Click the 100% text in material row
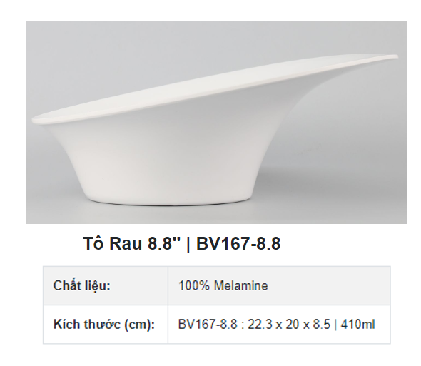Screen dimensions: 421x366 pyautogui.click(x=194, y=285)
